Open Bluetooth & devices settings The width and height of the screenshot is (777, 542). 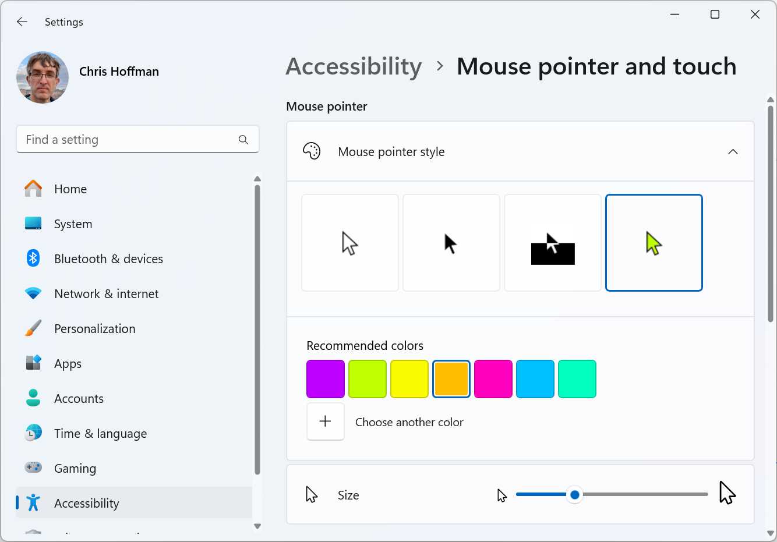pos(108,258)
